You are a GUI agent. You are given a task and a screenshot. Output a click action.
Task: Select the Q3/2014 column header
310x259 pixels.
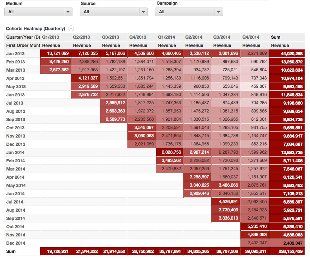click(226, 37)
